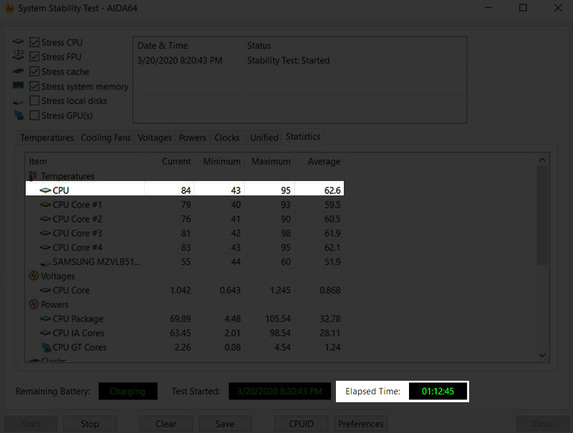The image size is (573, 433).
Task: Click the AIDA64 flame icon in title bar
Action: (10, 8)
